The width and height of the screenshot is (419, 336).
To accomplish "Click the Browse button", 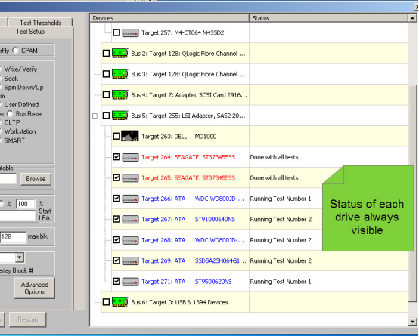I will pos(36,179).
